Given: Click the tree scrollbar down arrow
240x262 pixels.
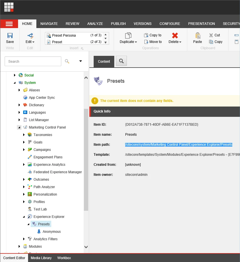Looking at the screenshot, I should click(x=86, y=247).
